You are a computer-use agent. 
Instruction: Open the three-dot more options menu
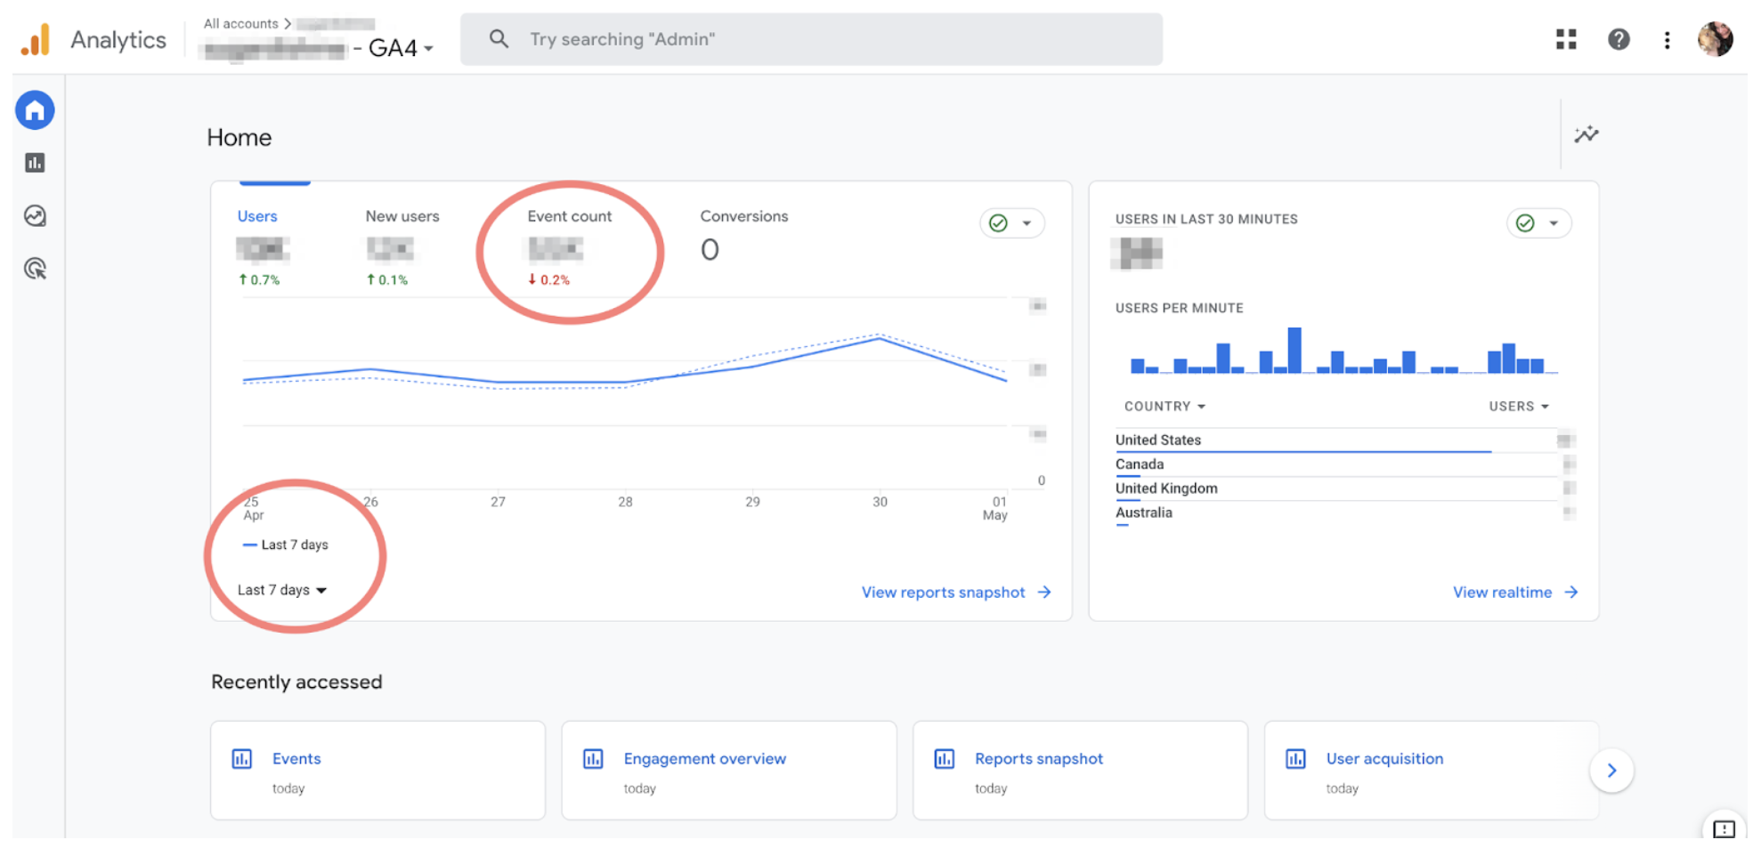click(1667, 40)
